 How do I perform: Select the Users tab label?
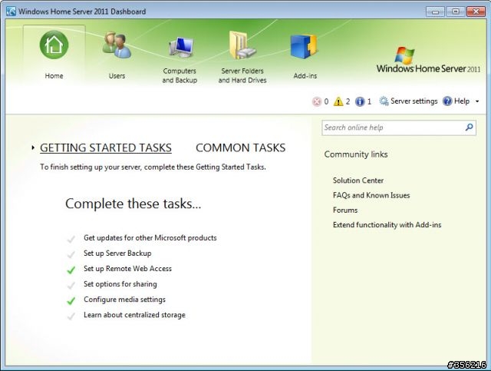click(117, 76)
